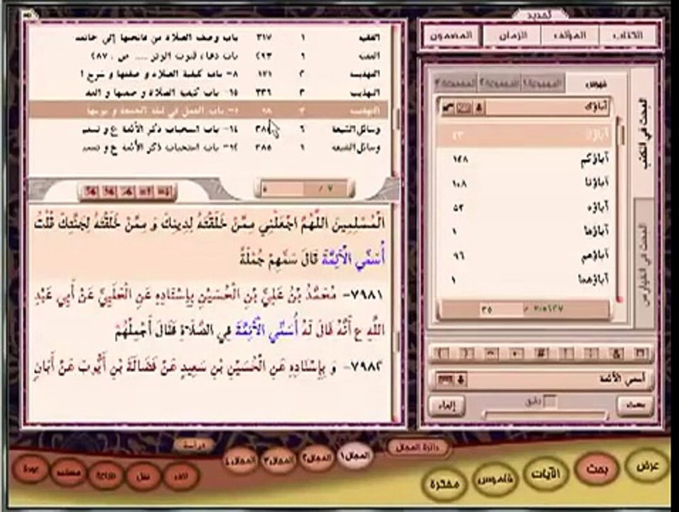The image size is (679, 512).
Task: Expand the down-arrow history of the أسمى الأئمة query
Action: tap(460, 380)
